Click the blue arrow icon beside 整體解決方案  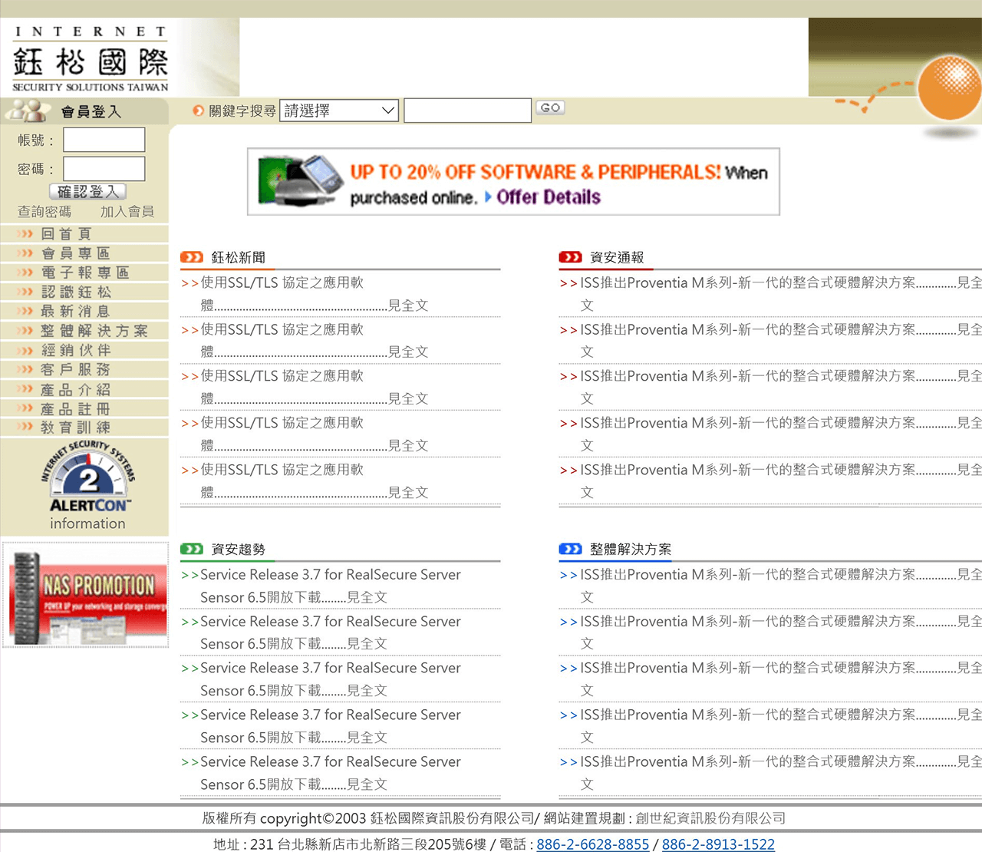[x=570, y=549]
